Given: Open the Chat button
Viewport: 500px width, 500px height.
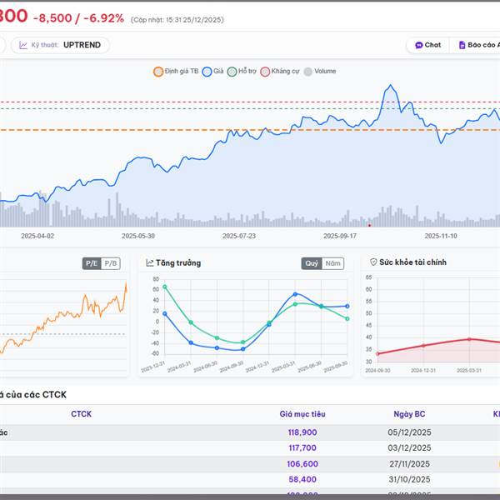Looking at the screenshot, I should pyautogui.click(x=428, y=45).
